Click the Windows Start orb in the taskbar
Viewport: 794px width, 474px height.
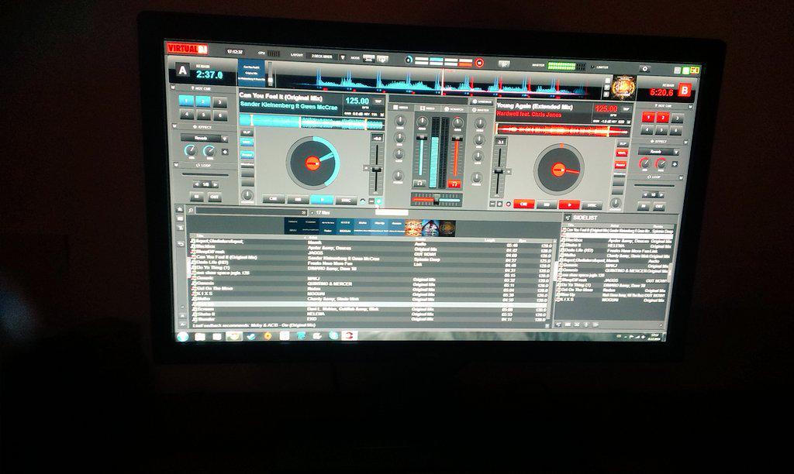coord(183,335)
